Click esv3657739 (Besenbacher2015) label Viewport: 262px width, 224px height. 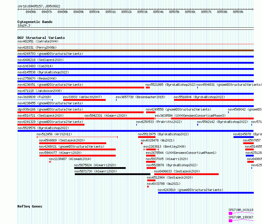[x=140, y=97]
